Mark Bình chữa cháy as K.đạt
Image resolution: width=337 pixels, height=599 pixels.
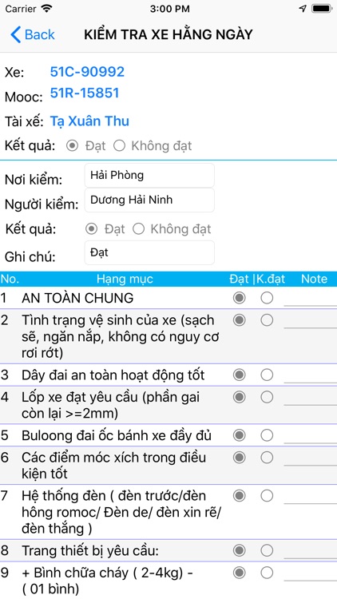tap(267, 573)
